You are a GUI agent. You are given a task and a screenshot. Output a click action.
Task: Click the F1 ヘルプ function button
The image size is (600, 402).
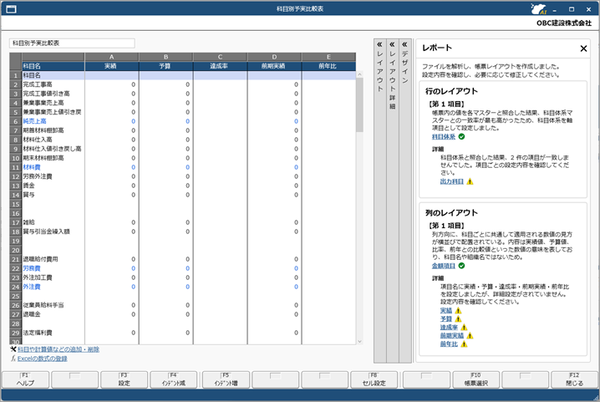(26, 379)
